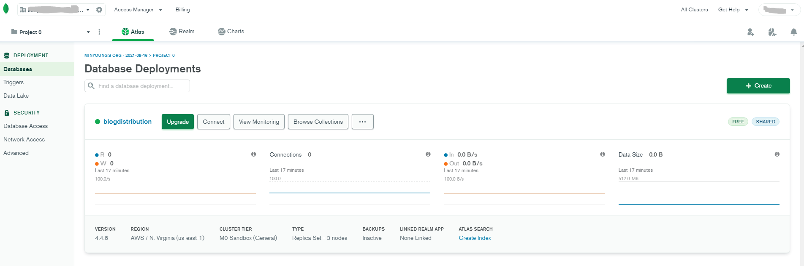Click info icon for network In/Out chart
Viewport: 804px width, 266px height.
click(x=603, y=154)
